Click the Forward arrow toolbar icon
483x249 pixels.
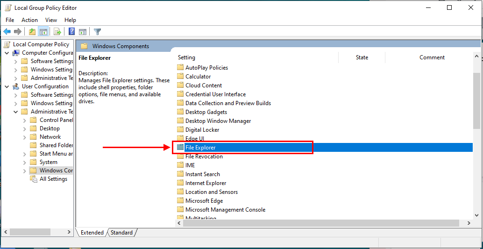point(18,31)
